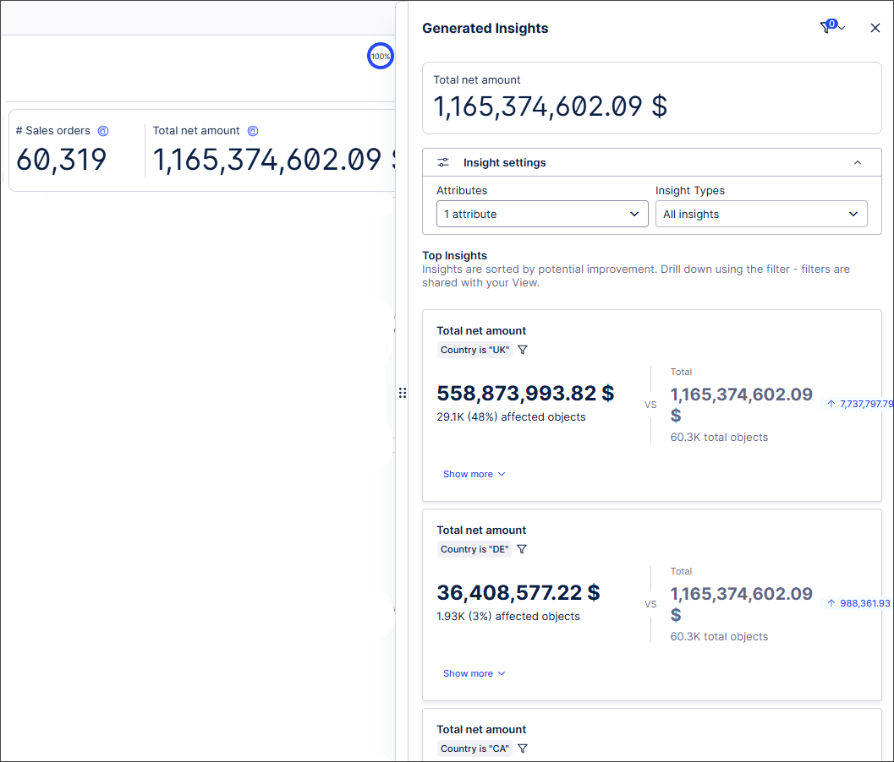Expand Show more on the UK insight
The height and width of the screenshot is (762, 894).
(474, 474)
